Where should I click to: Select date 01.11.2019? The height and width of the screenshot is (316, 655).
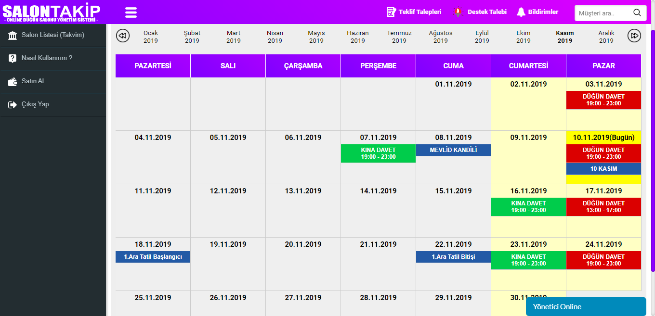453,84
